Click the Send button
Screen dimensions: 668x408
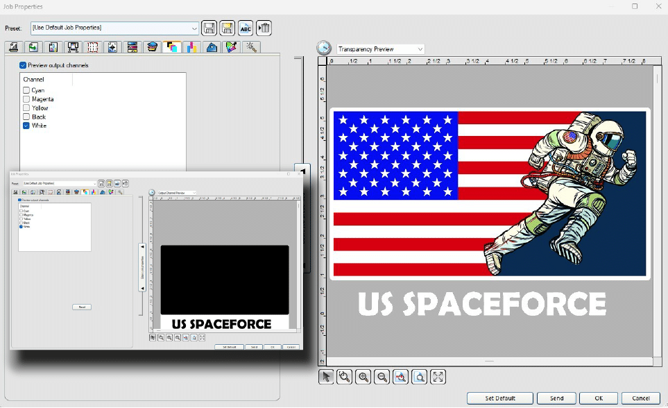pos(556,398)
